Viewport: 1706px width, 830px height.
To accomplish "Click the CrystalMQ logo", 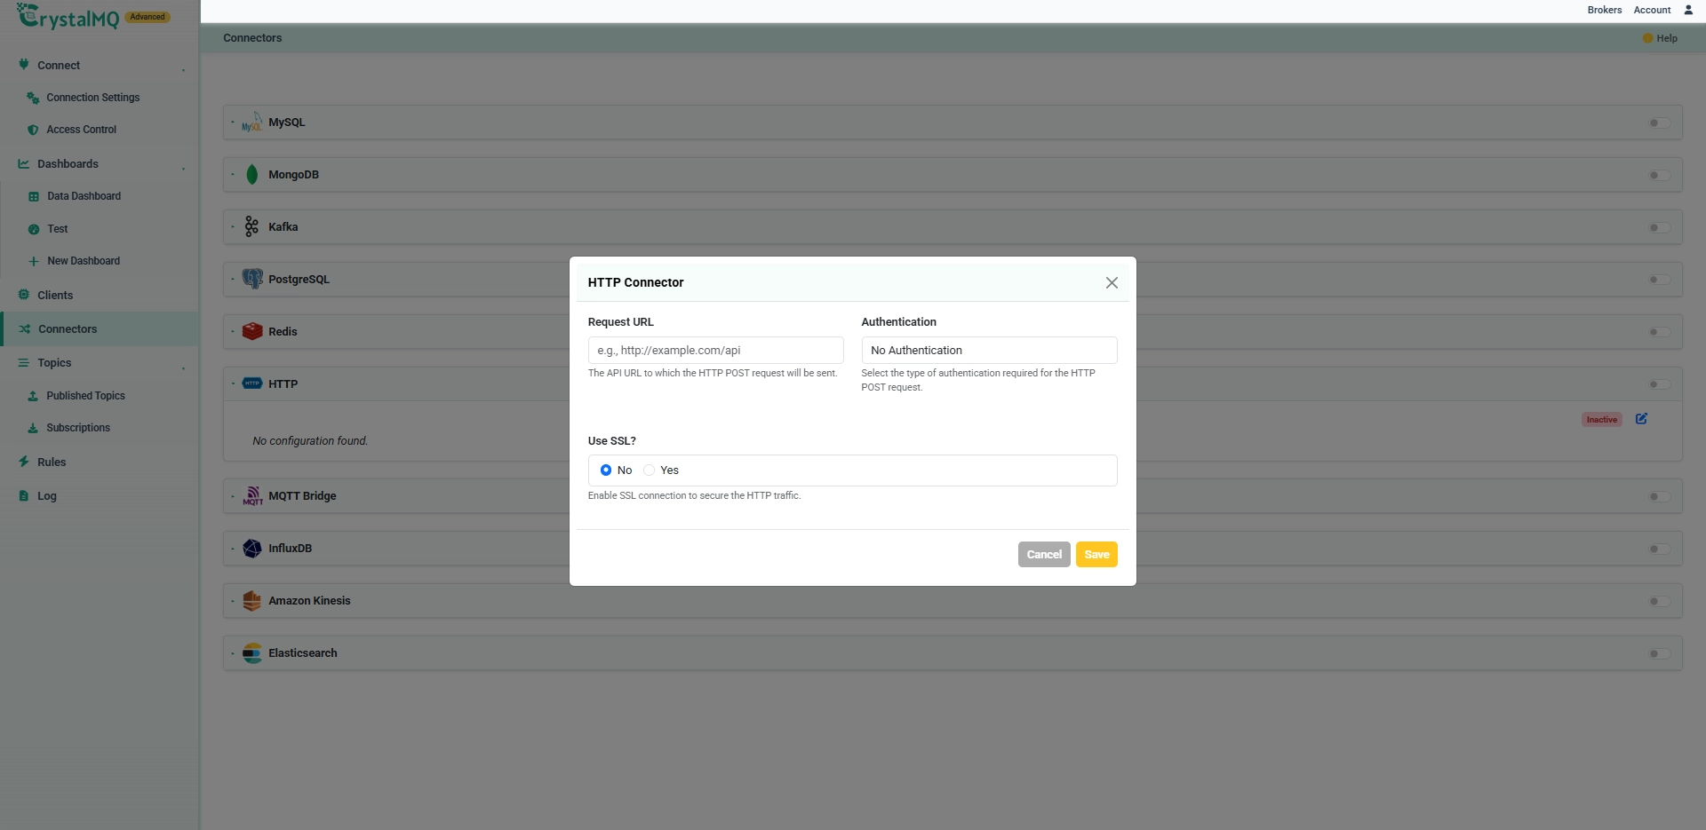I will (68, 16).
